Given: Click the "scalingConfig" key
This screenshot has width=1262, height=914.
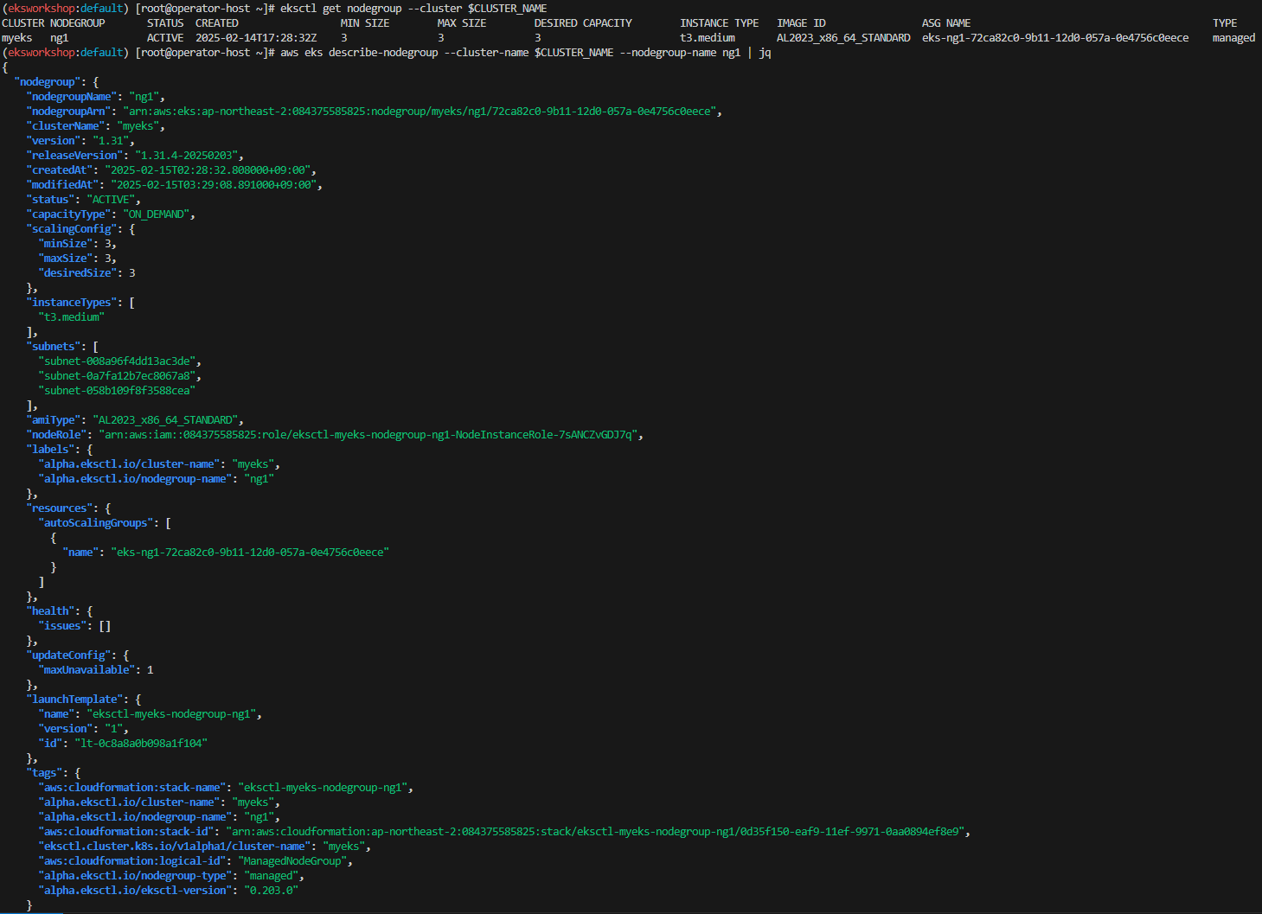Looking at the screenshot, I should (72, 229).
